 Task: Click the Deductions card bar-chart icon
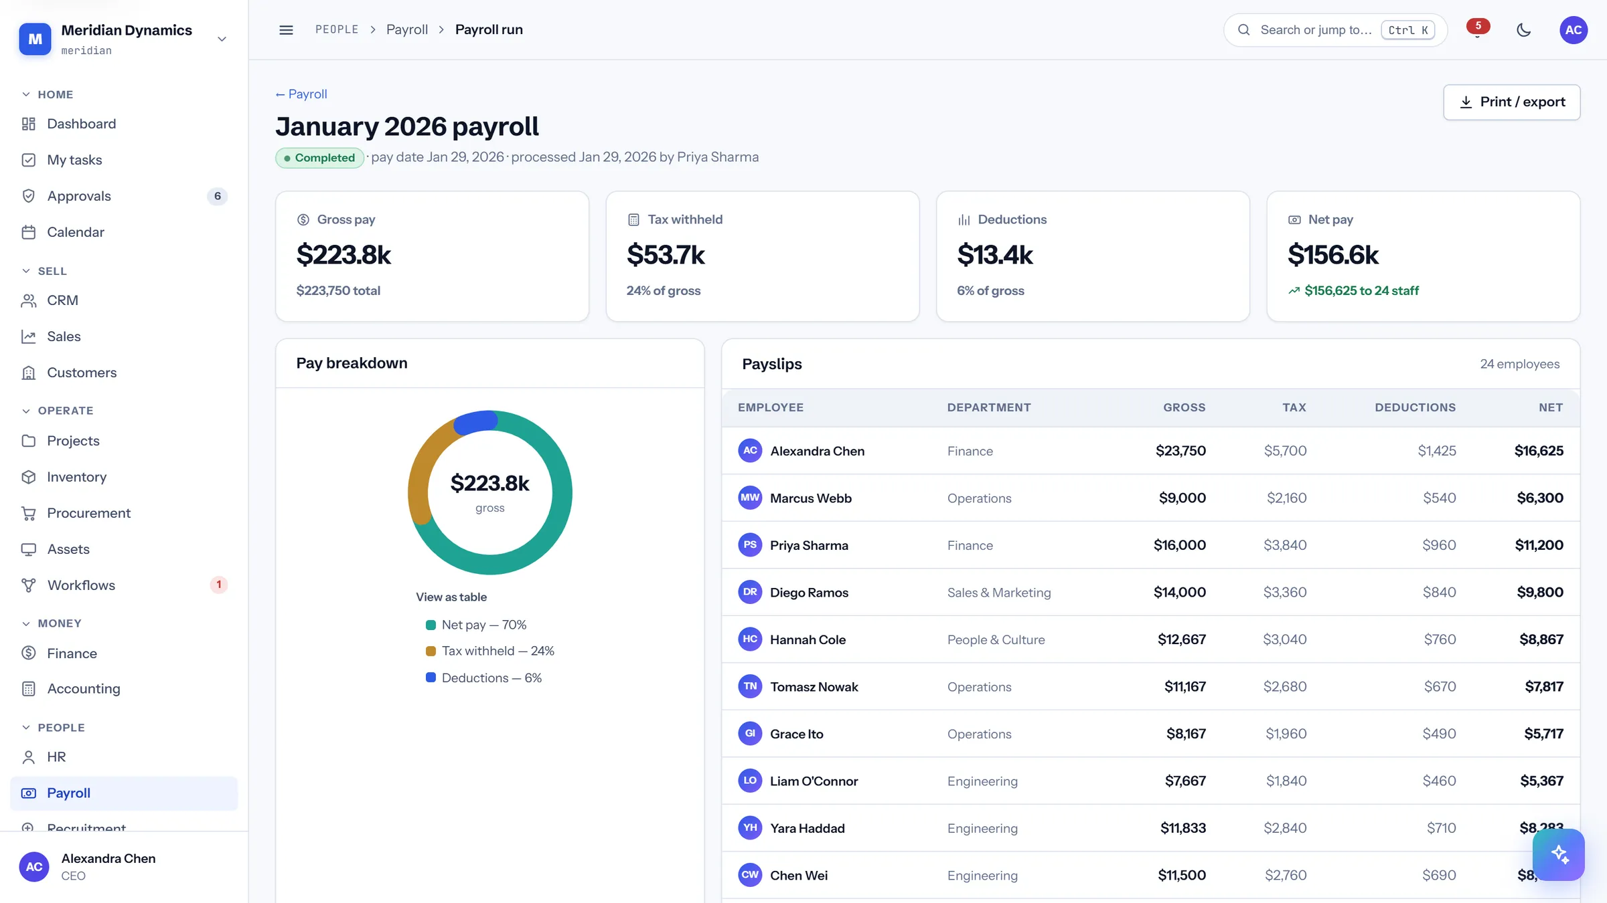click(964, 219)
